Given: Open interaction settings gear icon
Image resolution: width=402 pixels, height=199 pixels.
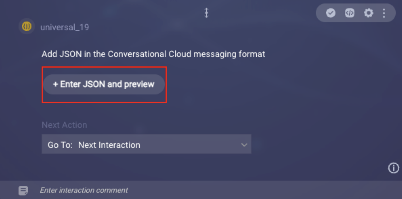Looking at the screenshot, I should tap(369, 13).
